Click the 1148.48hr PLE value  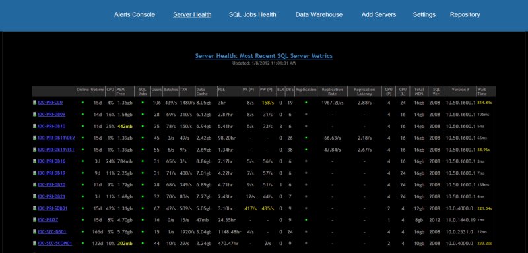229,232
